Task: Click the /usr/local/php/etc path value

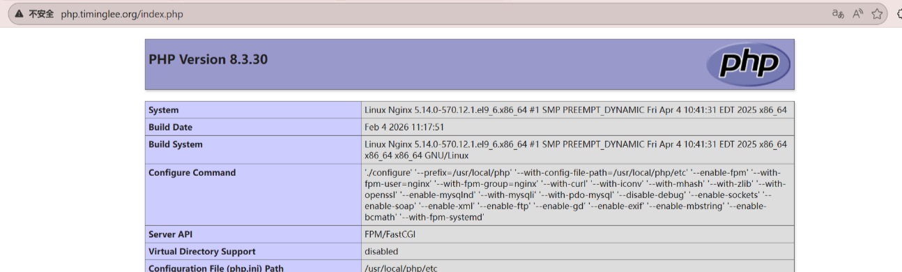Action: tap(401, 268)
